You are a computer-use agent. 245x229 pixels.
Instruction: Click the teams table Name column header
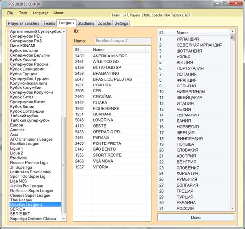pyautogui.click(x=118, y=49)
